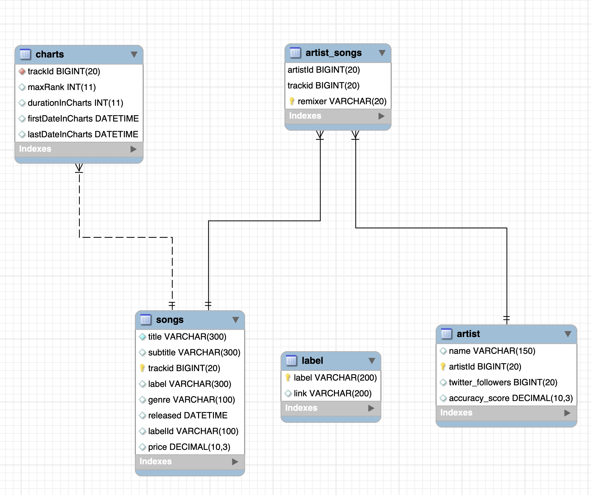The height and width of the screenshot is (495, 591).
Task: Click the label table icon
Action: pos(291,360)
